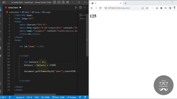
Task: Click the lightning status bar icon
Action: (x=10, y=97)
